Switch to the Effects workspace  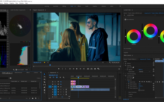click(x=79, y=6)
